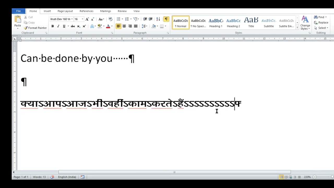Image resolution: width=334 pixels, height=188 pixels.
Task: Click the Text Effects glowing A icon
Action: 92,26
